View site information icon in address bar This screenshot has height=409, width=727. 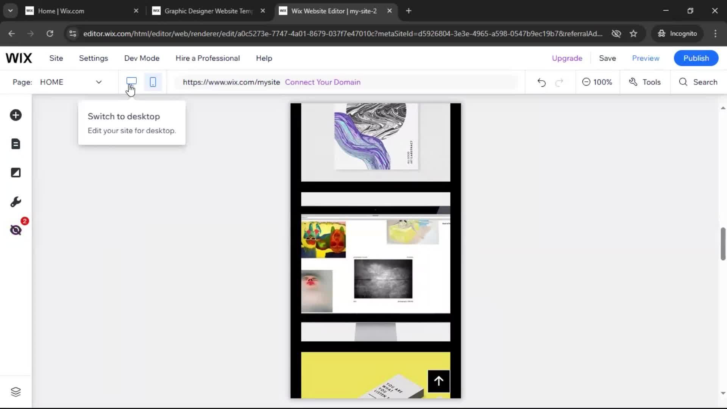(x=73, y=34)
